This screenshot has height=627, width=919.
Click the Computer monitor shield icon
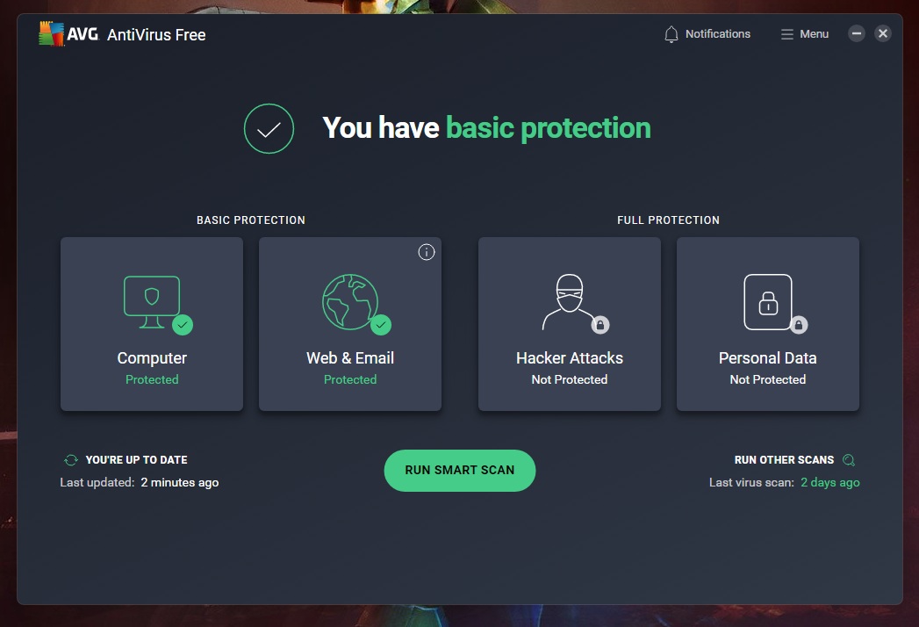[x=152, y=301]
